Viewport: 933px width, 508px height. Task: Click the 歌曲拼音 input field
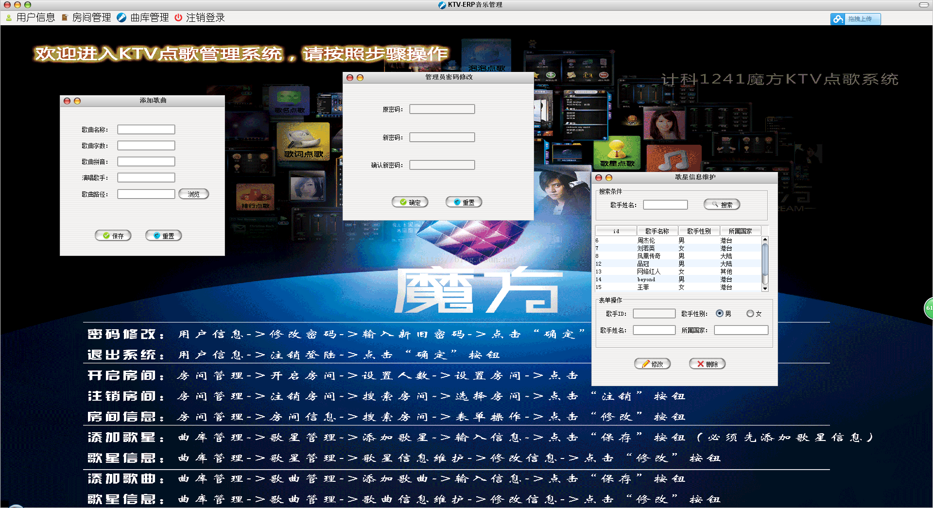tap(146, 162)
